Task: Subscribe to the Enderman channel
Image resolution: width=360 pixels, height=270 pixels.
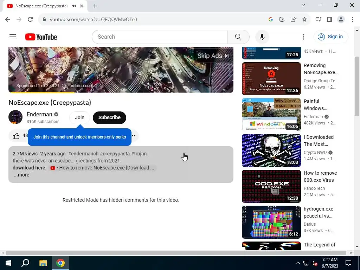Action: [110, 117]
